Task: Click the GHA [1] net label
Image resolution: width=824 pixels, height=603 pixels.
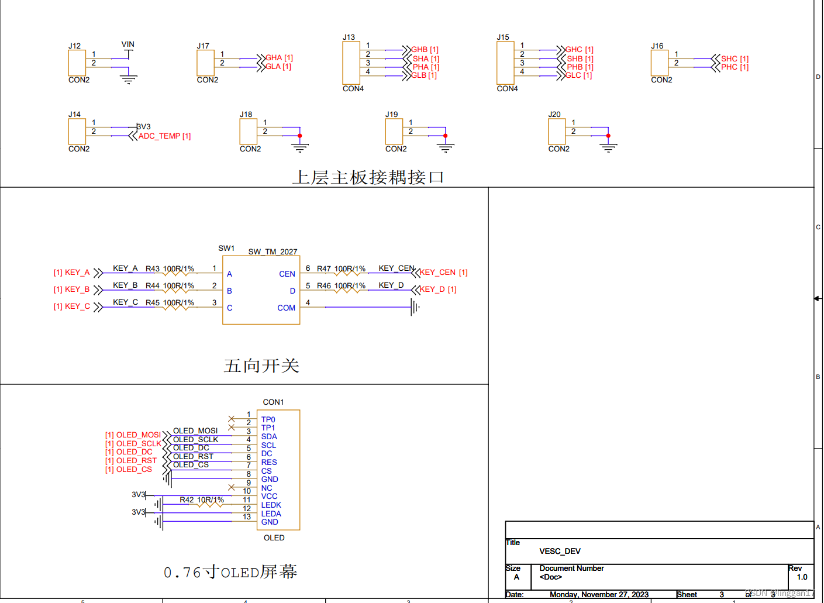Action: (x=279, y=58)
